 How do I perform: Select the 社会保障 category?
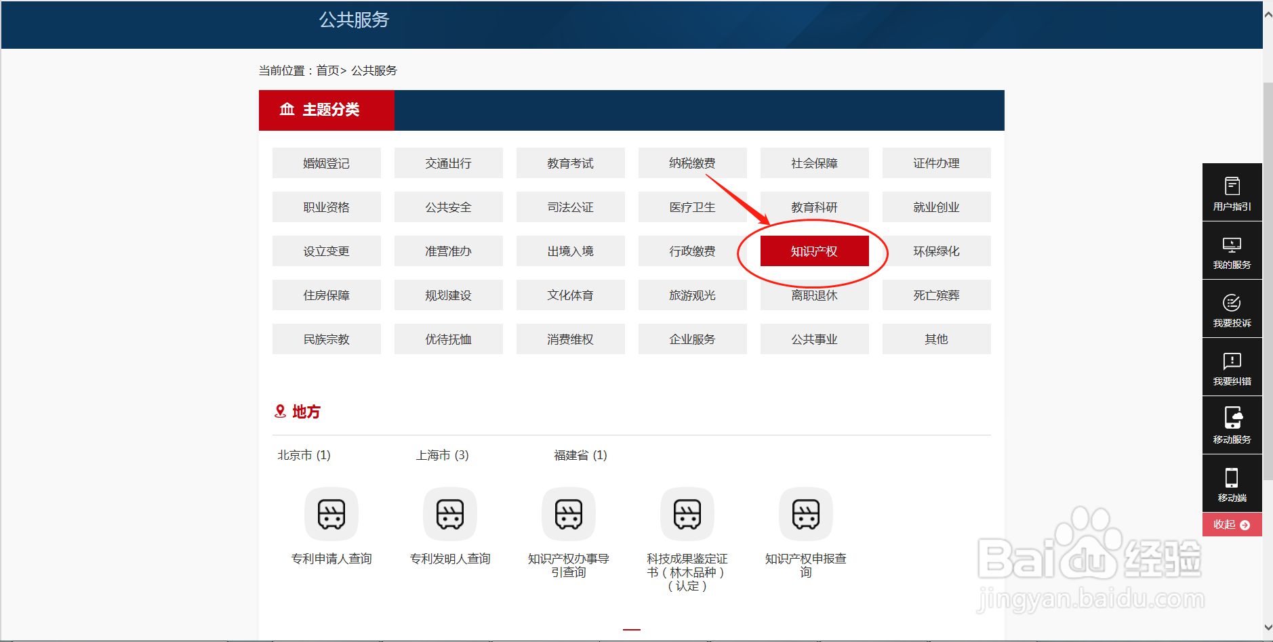click(x=814, y=163)
